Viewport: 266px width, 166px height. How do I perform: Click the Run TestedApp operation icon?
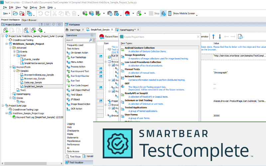coord(68,57)
